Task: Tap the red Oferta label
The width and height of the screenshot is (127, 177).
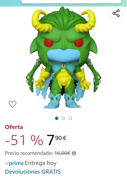Action: pos(14,127)
